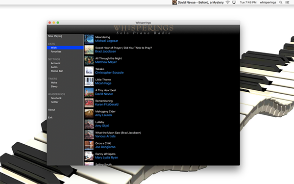Select the song title Meandering

coord(102,37)
